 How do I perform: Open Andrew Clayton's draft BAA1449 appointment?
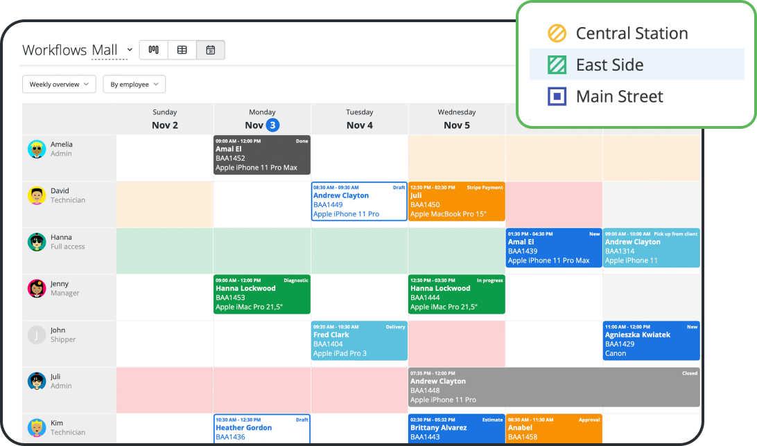click(x=359, y=202)
